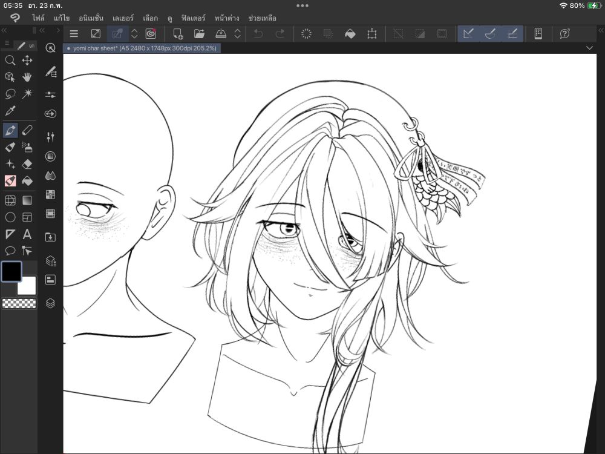Toggle snap to special ruler
Screen dimensions: 605x454
tap(491, 34)
